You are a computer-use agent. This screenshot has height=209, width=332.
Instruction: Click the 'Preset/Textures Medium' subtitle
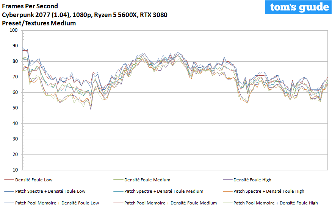(39, 23)
